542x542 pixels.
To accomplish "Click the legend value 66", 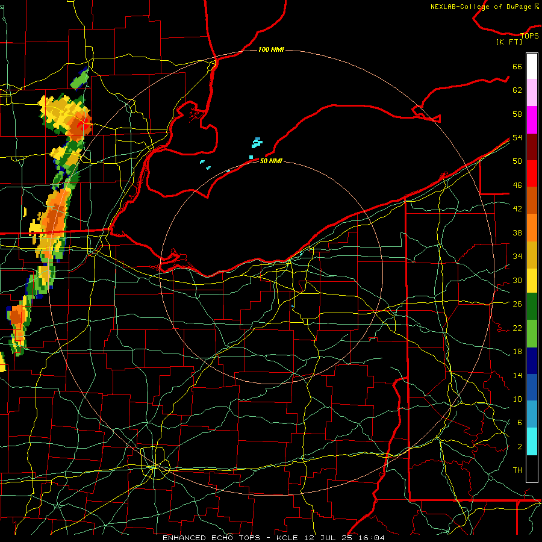I will [517, 66].
